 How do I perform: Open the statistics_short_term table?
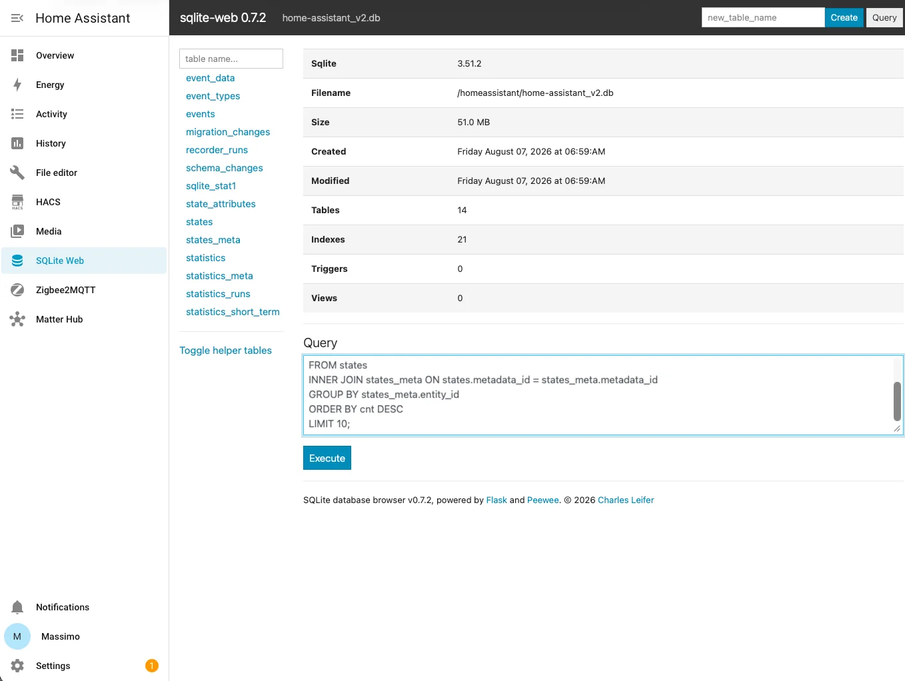tap(233, 312)
